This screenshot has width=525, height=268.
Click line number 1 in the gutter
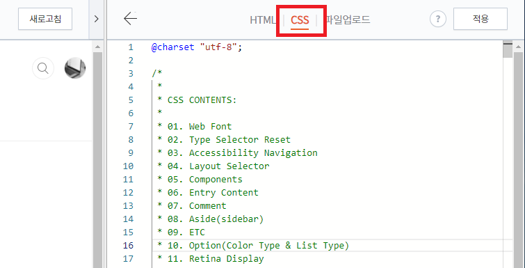131,47
